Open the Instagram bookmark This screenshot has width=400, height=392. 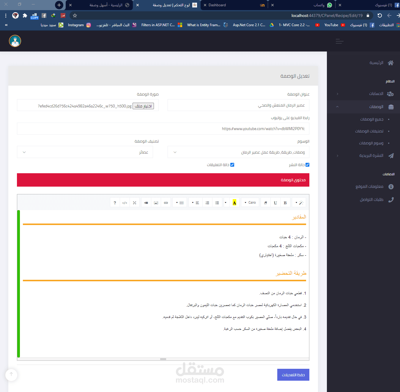tap(79, 25)
